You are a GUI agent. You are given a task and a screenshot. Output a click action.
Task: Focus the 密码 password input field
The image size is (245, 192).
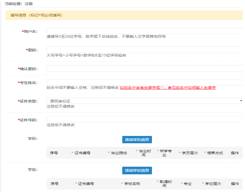[145, 50]
